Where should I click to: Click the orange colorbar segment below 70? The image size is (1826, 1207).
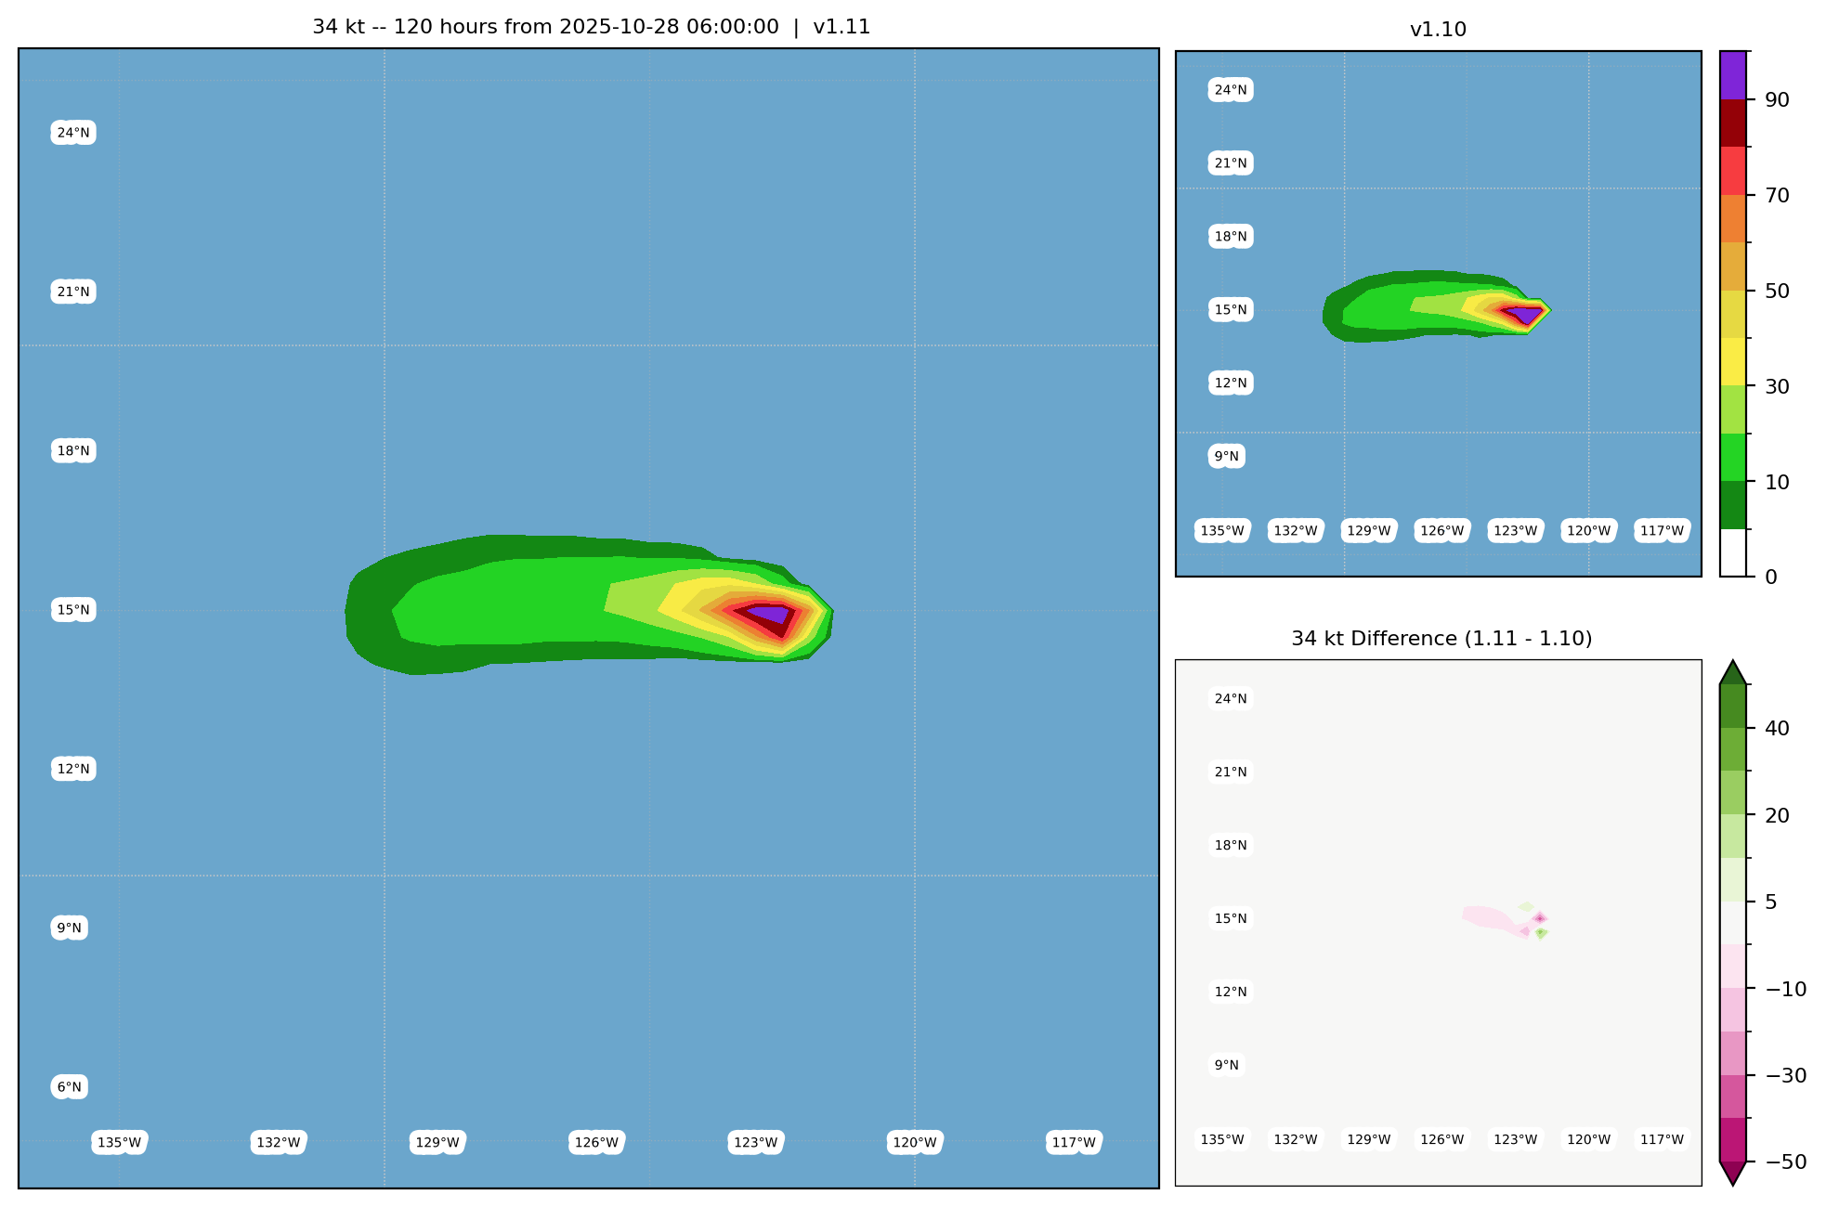(1733, 218)
